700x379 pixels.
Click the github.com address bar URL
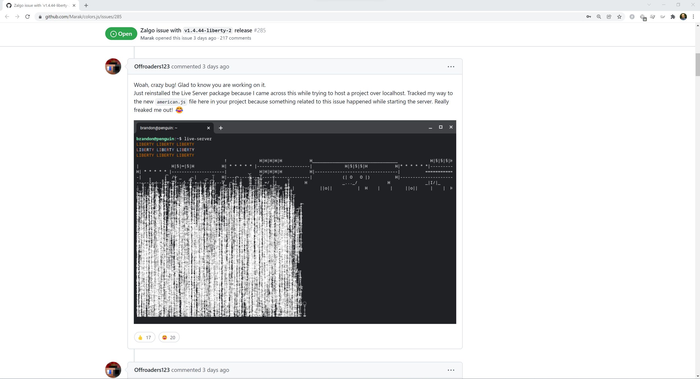(83, 17)
